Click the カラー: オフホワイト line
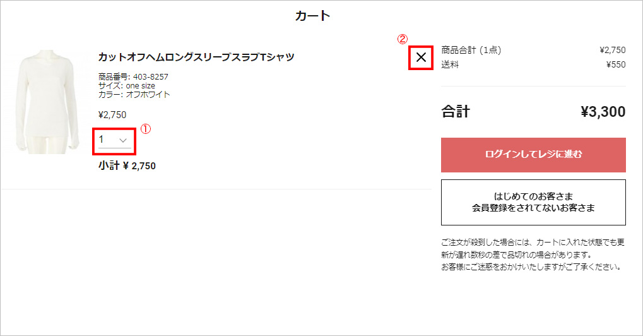The width and height of the screenshot is (643, 336). 134,95
